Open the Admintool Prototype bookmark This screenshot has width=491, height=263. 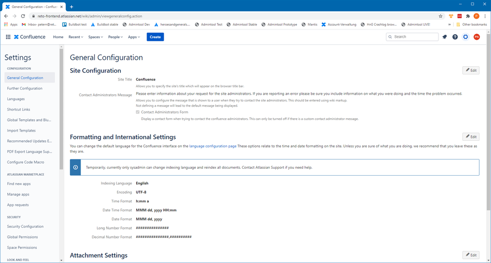(279, 25)
